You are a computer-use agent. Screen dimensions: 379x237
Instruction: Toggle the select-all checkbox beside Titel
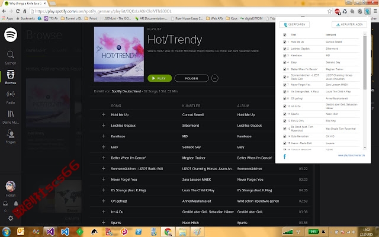coord(284,35)
